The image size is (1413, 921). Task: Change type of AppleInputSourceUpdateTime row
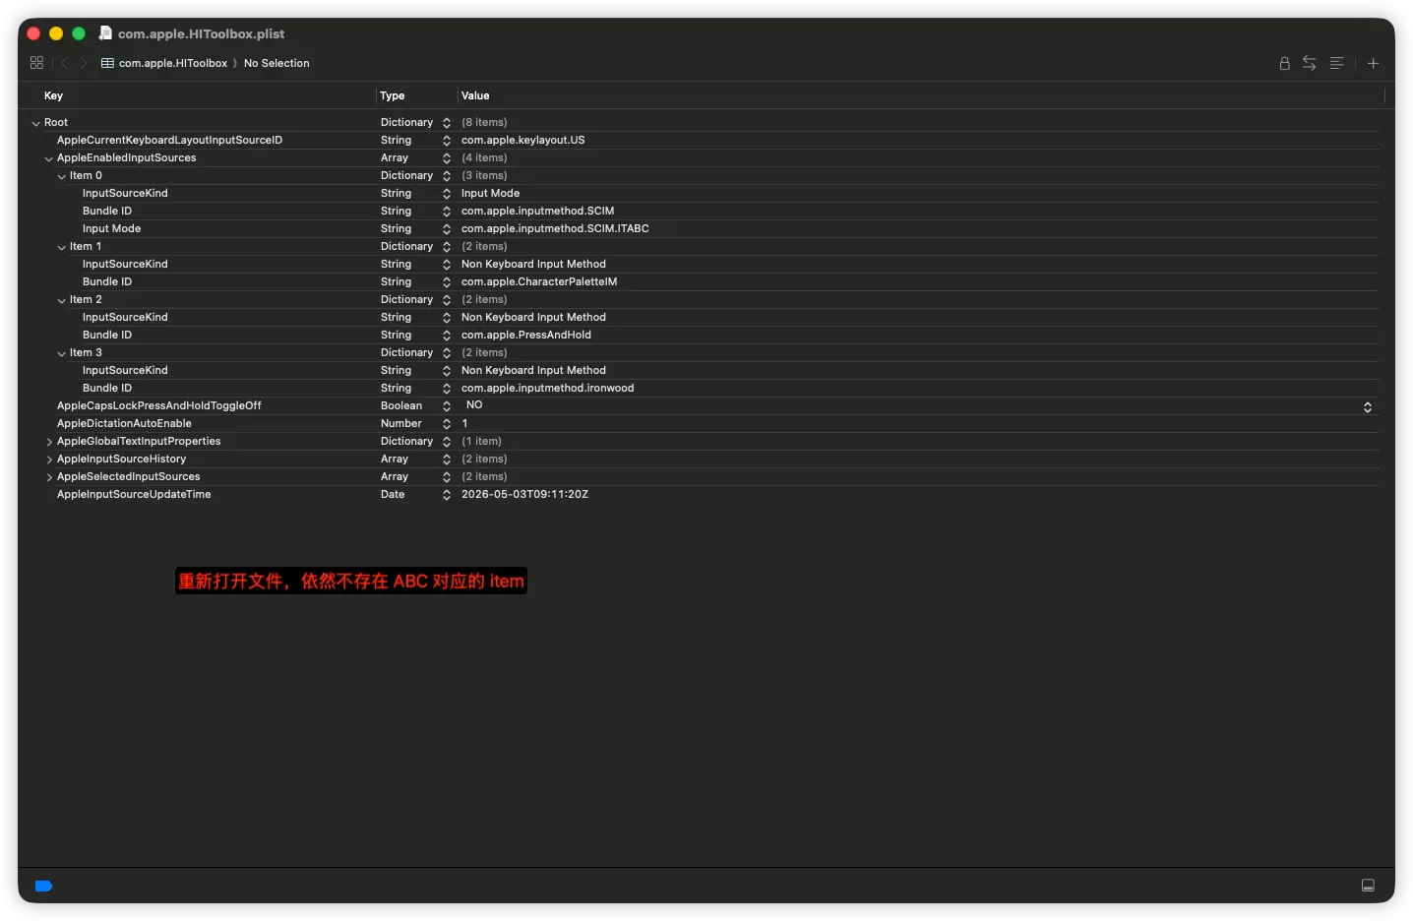(447, 495)
